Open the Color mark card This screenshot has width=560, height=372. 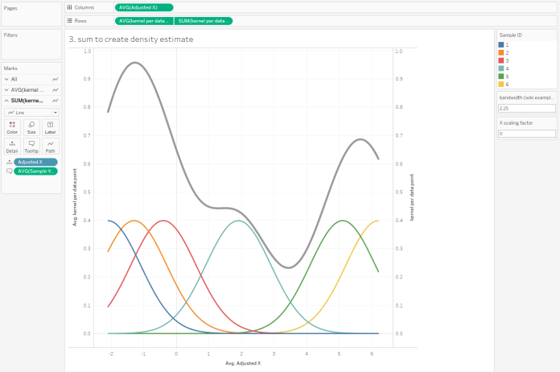12,127
